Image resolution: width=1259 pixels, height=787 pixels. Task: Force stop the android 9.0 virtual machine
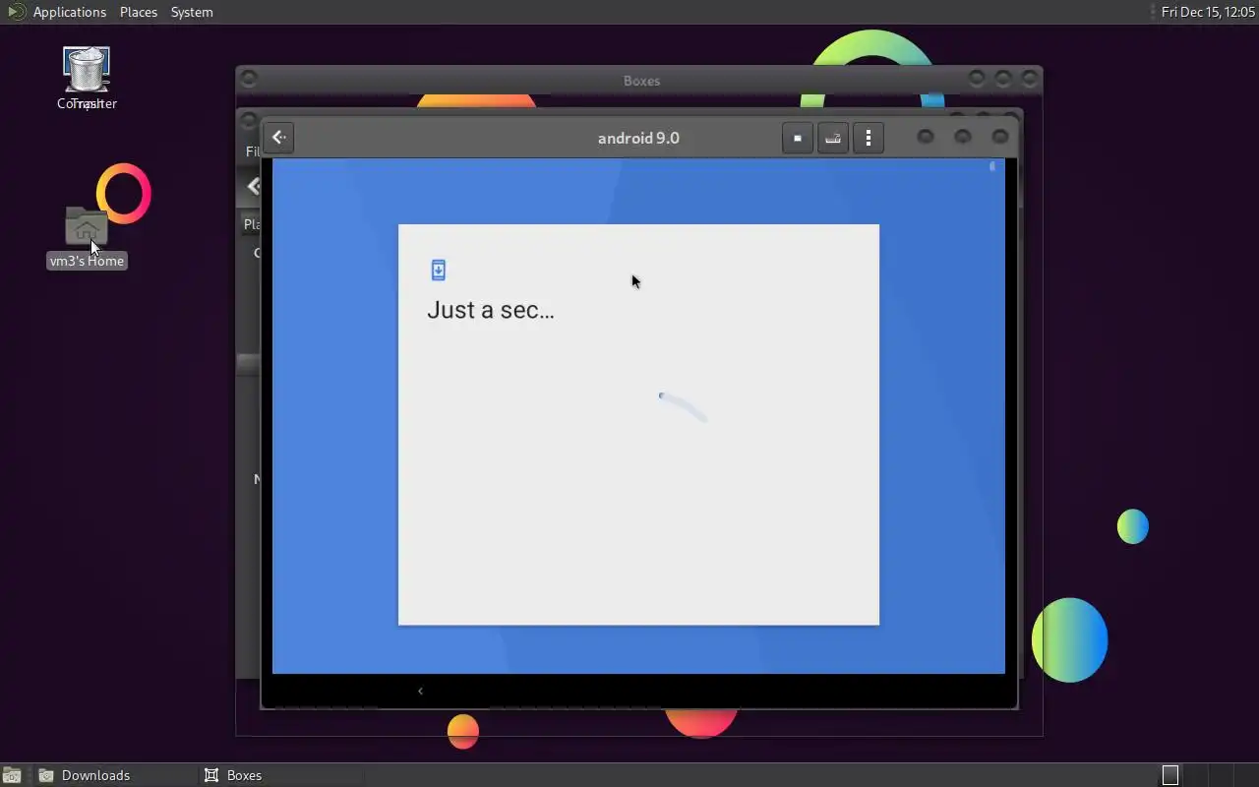pos(797,138)
